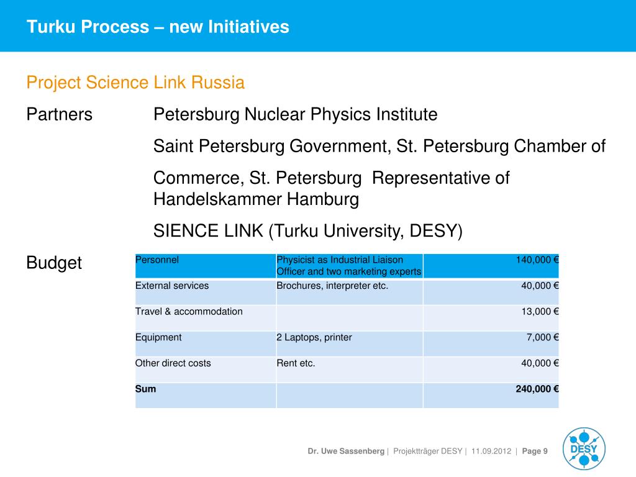Select the 'Personnel' table cell
Viewport: 636px width, 477px height.
point(206,266)
